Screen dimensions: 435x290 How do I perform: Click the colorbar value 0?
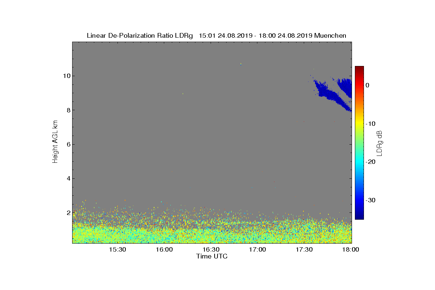pyautogui.click(x=367, y=85)
